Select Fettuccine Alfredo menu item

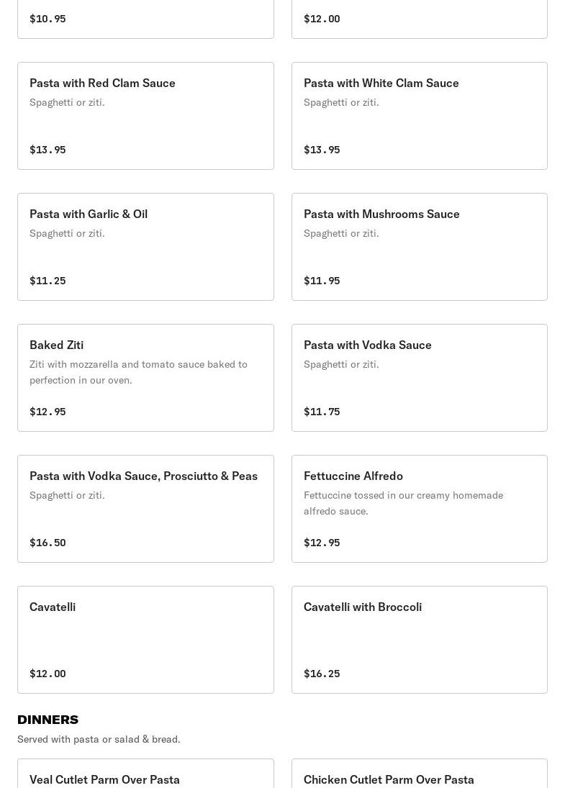[419, 509]
